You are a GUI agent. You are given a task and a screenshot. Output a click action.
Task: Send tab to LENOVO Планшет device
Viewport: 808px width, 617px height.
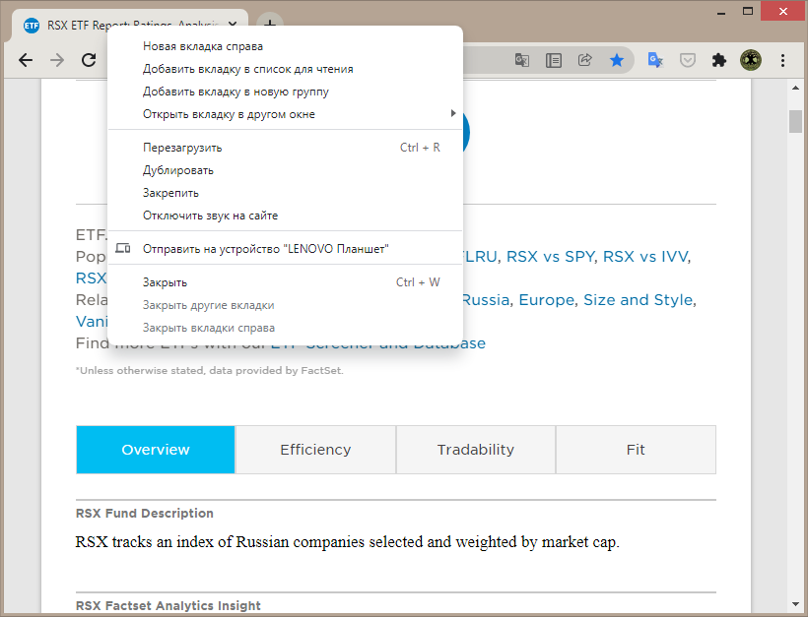(285, 249)
